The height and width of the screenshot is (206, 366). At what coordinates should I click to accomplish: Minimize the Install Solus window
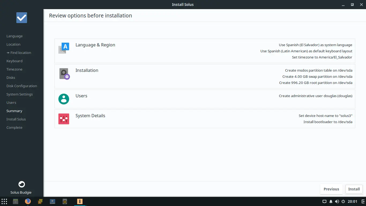[344, 5]
